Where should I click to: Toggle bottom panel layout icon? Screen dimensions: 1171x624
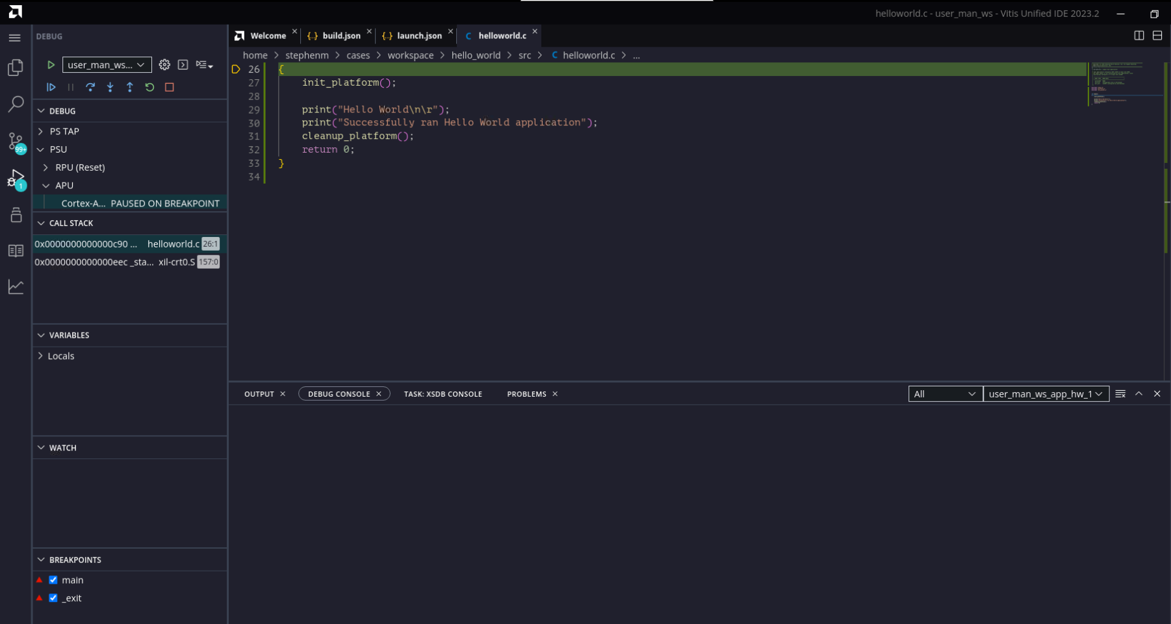point(1157,36)
